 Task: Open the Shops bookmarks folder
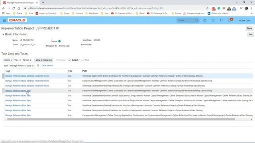(65, 13)
